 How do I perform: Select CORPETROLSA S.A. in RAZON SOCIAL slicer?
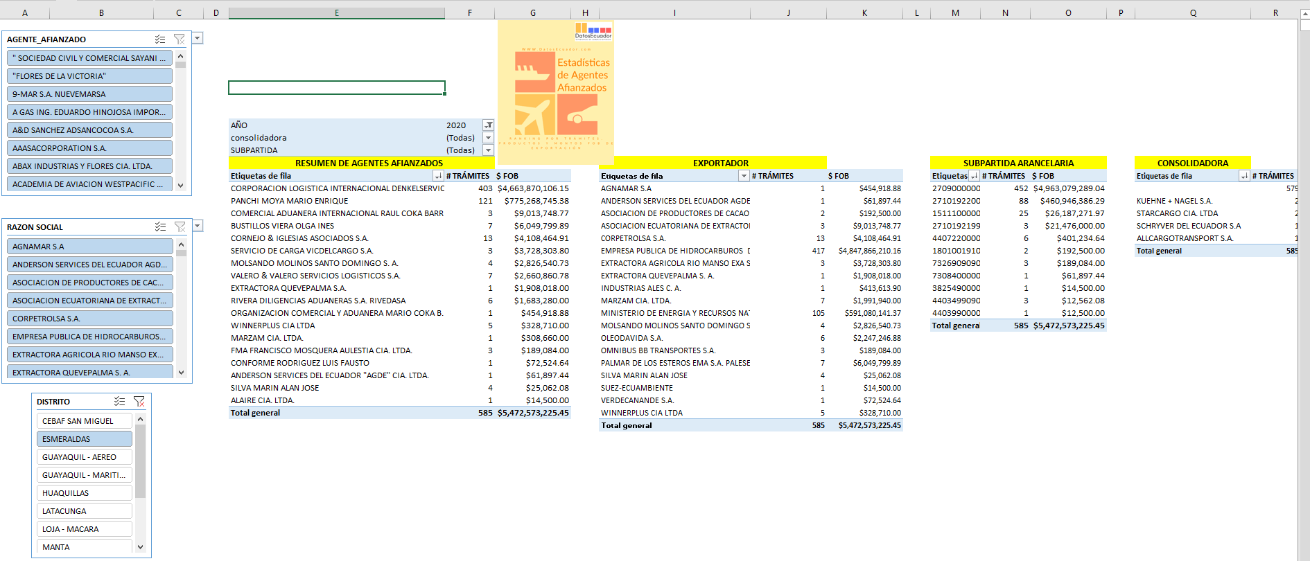[89, 319]
